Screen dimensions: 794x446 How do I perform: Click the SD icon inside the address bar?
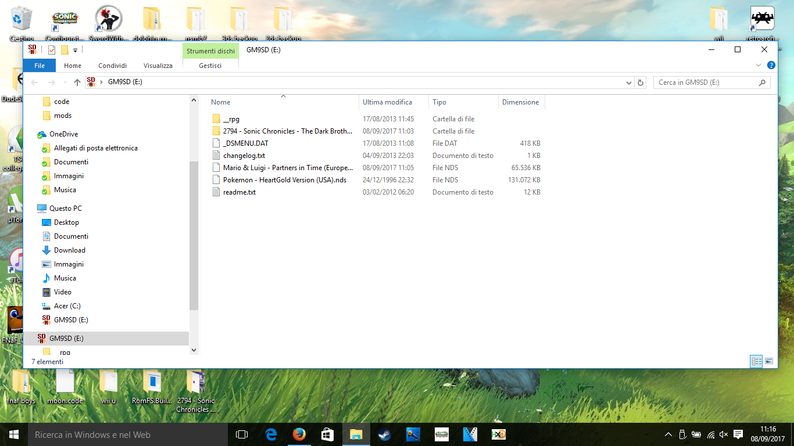point(91,82)
